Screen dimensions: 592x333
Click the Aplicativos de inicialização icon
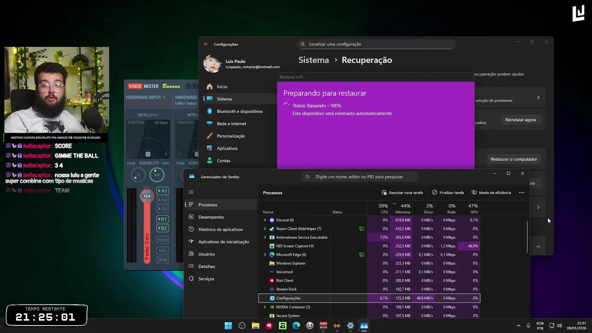[191, 241]
